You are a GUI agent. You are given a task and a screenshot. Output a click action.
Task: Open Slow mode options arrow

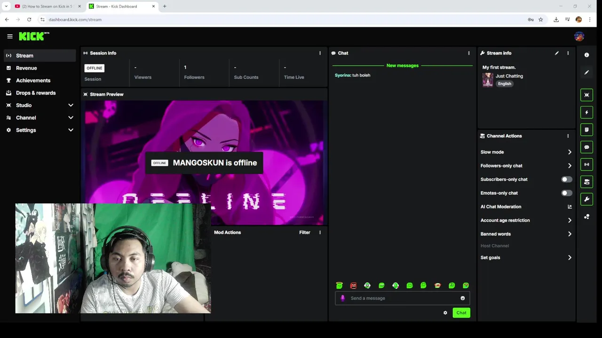[x=570, y=152]
